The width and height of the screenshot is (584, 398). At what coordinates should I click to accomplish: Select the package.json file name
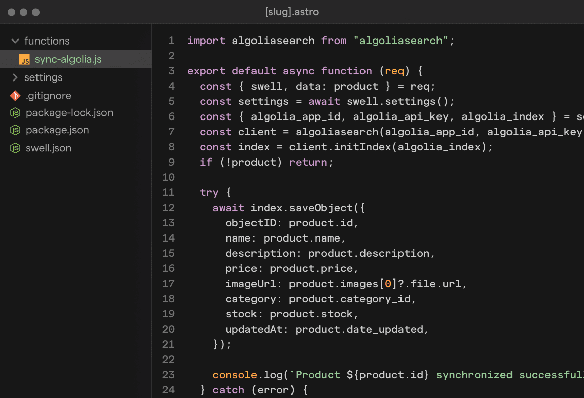coord(57,130)
